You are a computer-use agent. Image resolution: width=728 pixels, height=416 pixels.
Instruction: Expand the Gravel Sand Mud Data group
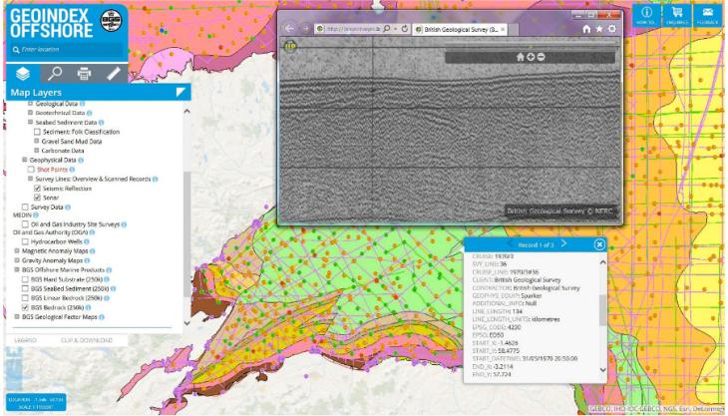coord(37,141)
